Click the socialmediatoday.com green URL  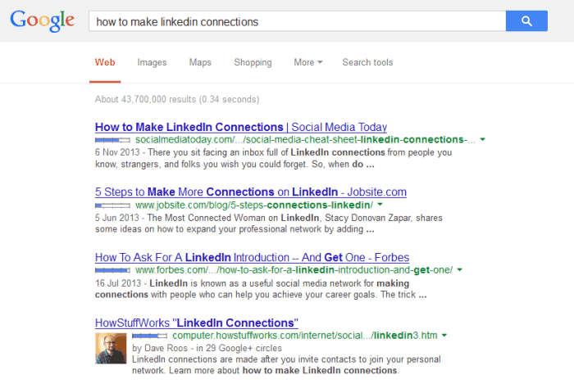305,139
